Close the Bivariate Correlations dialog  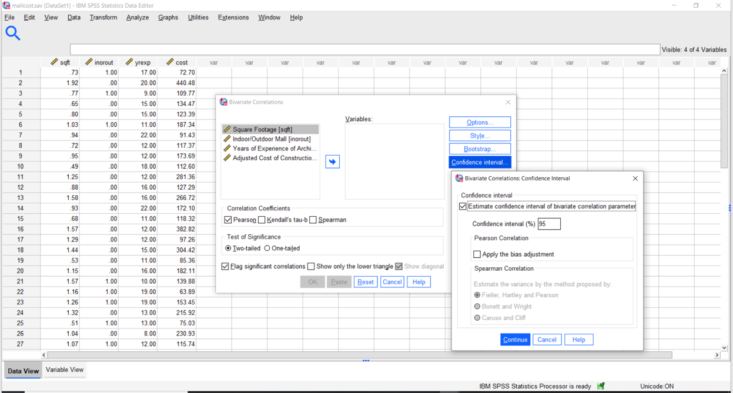[508, 102]
